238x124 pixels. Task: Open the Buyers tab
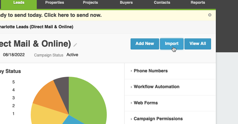tap(126, 3)
